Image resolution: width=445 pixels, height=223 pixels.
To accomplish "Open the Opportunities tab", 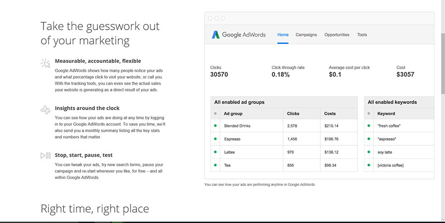I will [x=337, y=35].
